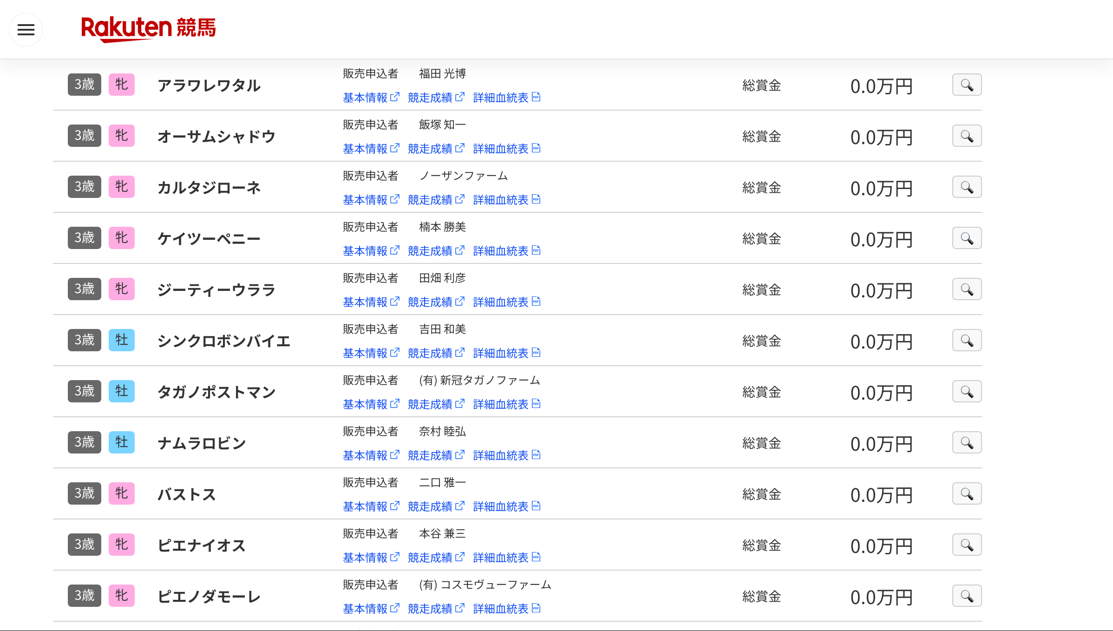
Task: Open 詳細血統表 PDF for タガノポストマン
Action: pos(507,404)
